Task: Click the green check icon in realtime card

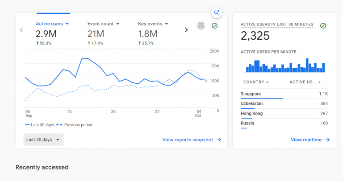Action: 323,26
